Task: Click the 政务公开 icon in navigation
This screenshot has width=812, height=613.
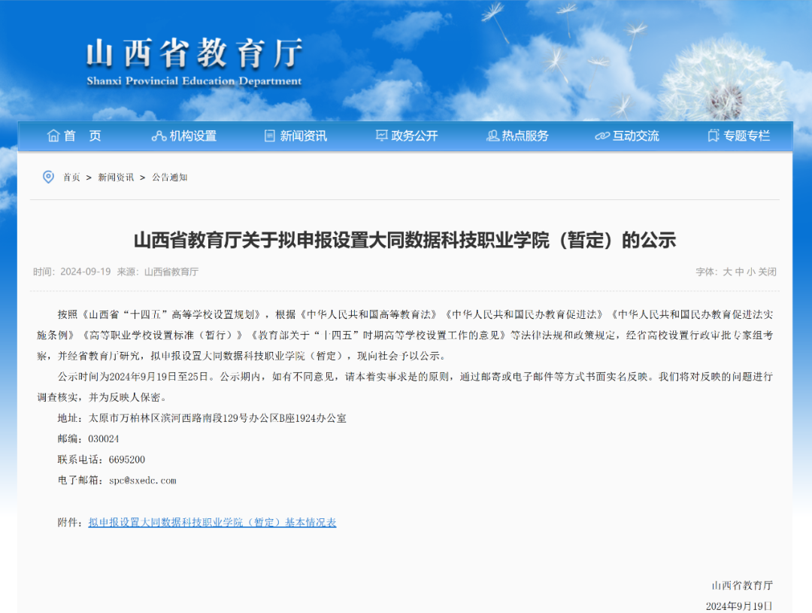Action: tap(382, 136)
